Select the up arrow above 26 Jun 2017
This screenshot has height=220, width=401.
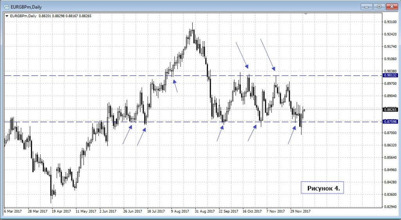point(127,135)
